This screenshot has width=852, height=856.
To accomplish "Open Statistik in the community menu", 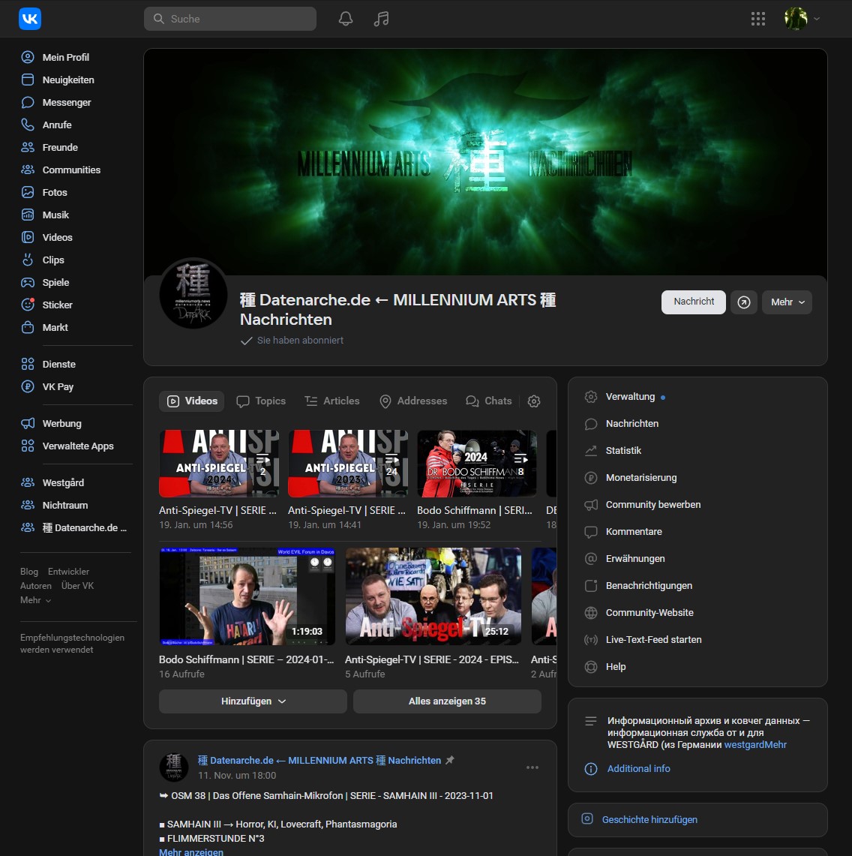I will click(623, 450).
